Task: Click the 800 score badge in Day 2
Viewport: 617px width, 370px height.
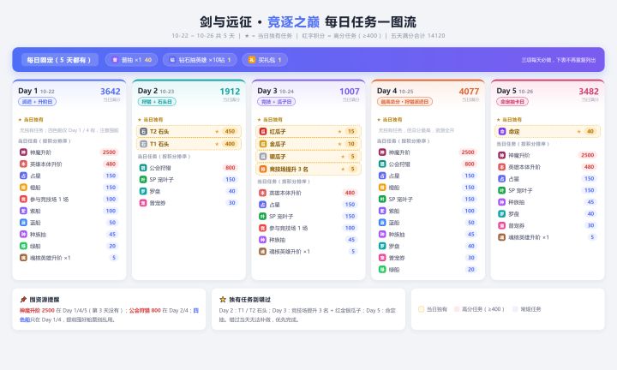Action: [231, 168]
